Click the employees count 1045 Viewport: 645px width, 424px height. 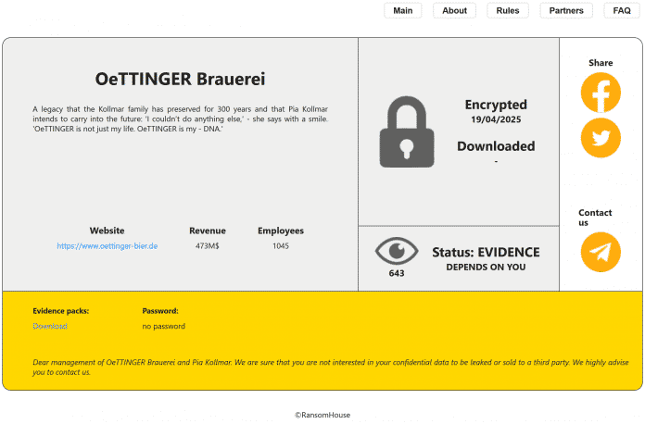[x=281, y=246]
